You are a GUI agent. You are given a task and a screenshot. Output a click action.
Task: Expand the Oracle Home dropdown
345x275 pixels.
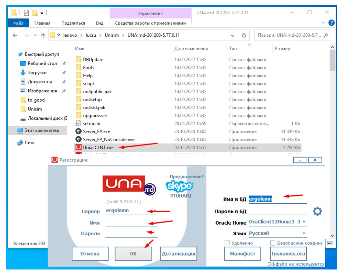point(304,222)
